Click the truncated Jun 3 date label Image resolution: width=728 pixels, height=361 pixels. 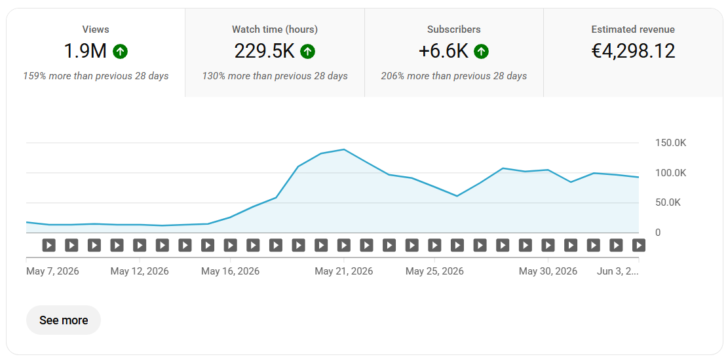coord(617,271)
